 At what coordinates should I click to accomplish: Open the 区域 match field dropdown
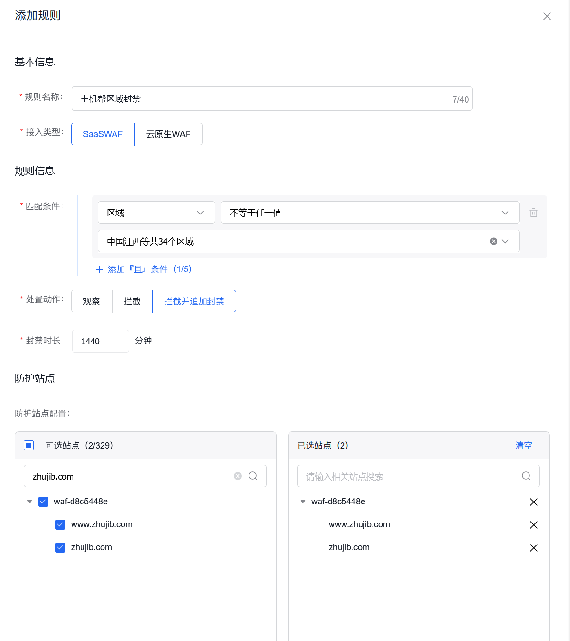tap(156, 213)
